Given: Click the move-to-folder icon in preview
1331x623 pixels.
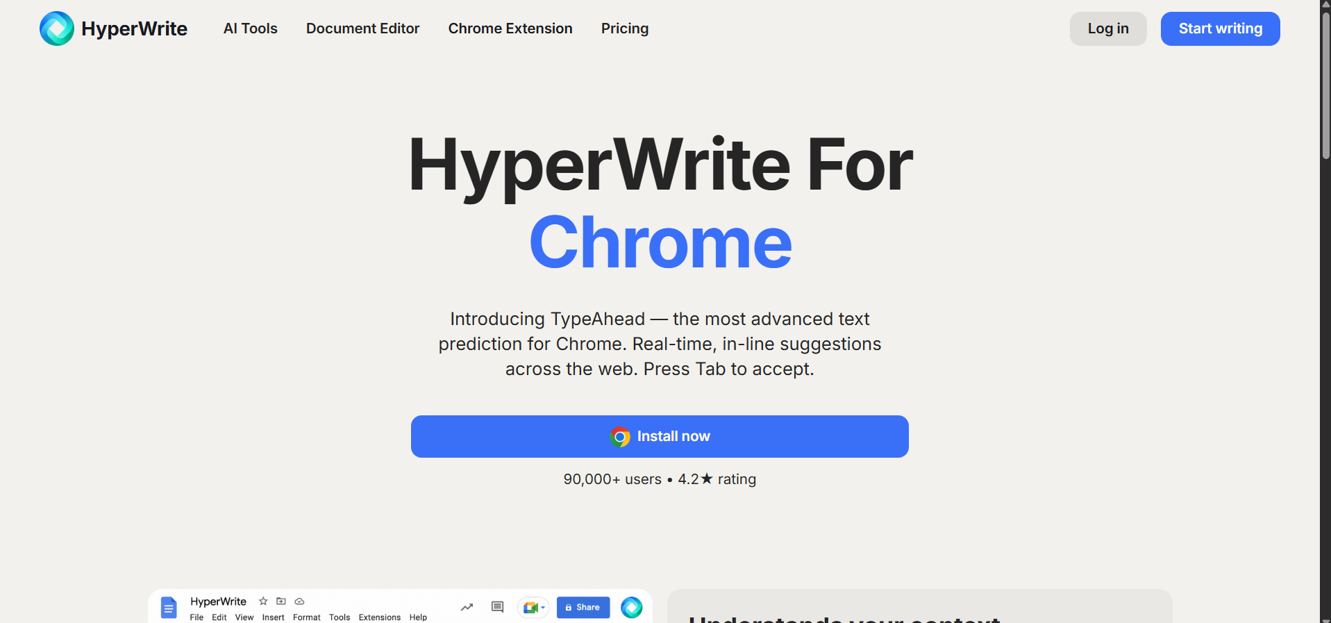Looking at the screenshot, I should click(281, 601).
